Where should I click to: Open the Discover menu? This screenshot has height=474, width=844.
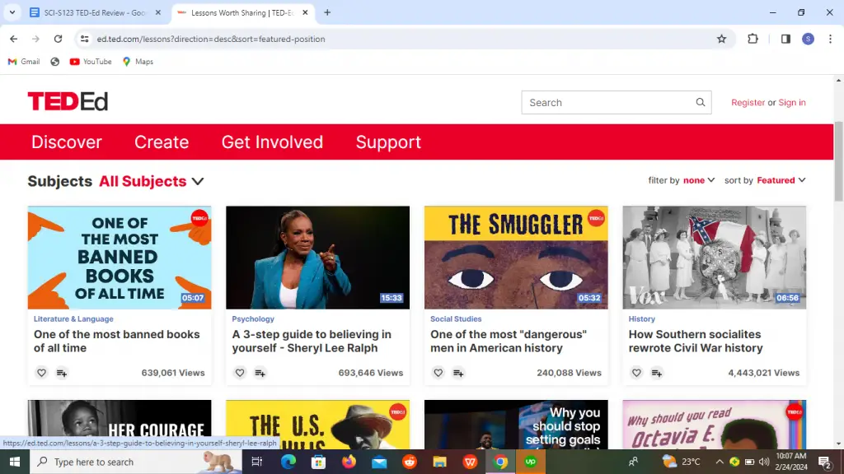(x=67, y=142)
